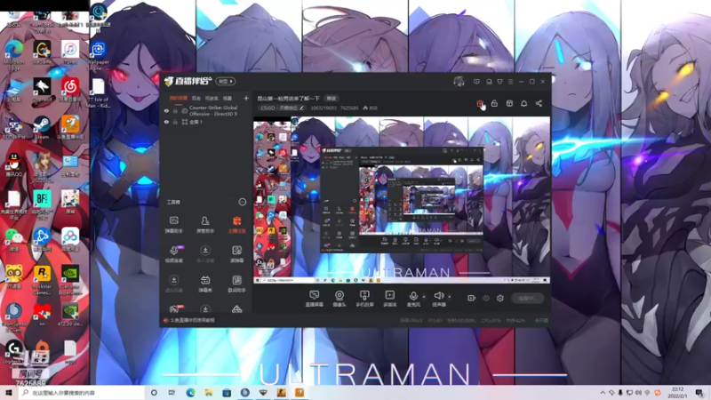
Task: Expand the microphone options arrow
Action: 424,297
